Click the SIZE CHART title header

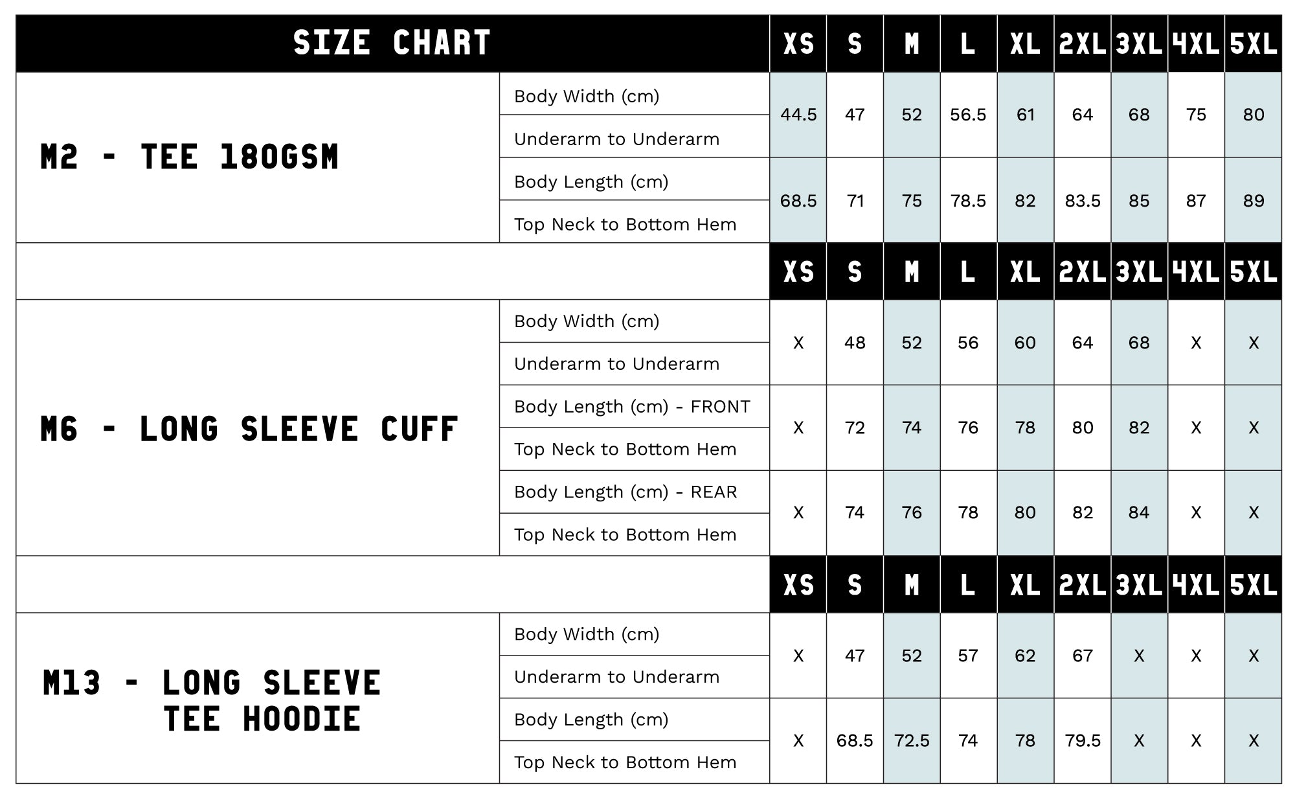392,43
